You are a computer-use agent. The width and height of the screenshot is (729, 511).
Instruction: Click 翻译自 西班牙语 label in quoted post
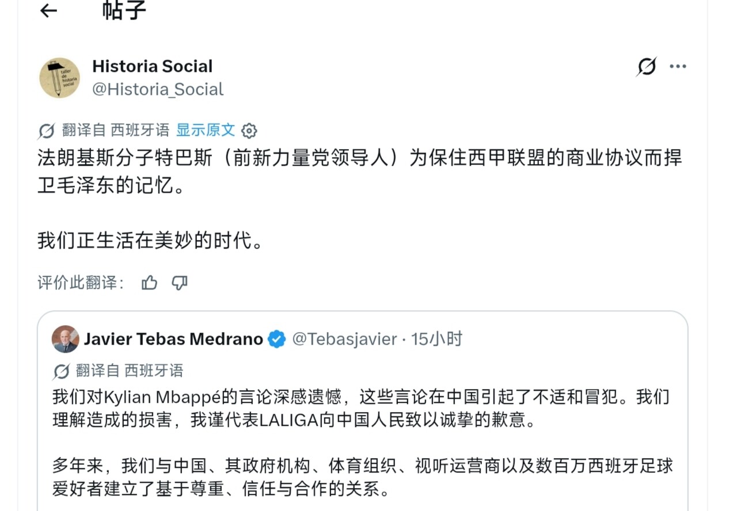pos(130,371)
